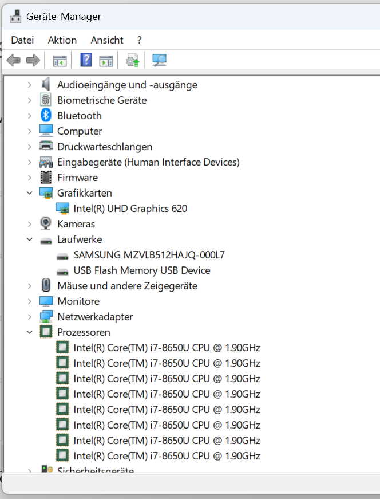
Task: Click the update driver toolbar icon
Action: click(133, 60)
